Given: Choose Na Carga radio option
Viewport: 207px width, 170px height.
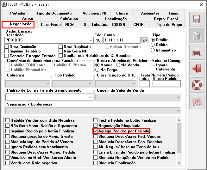Looking at the screenshot, I should [x=97, y=70].
